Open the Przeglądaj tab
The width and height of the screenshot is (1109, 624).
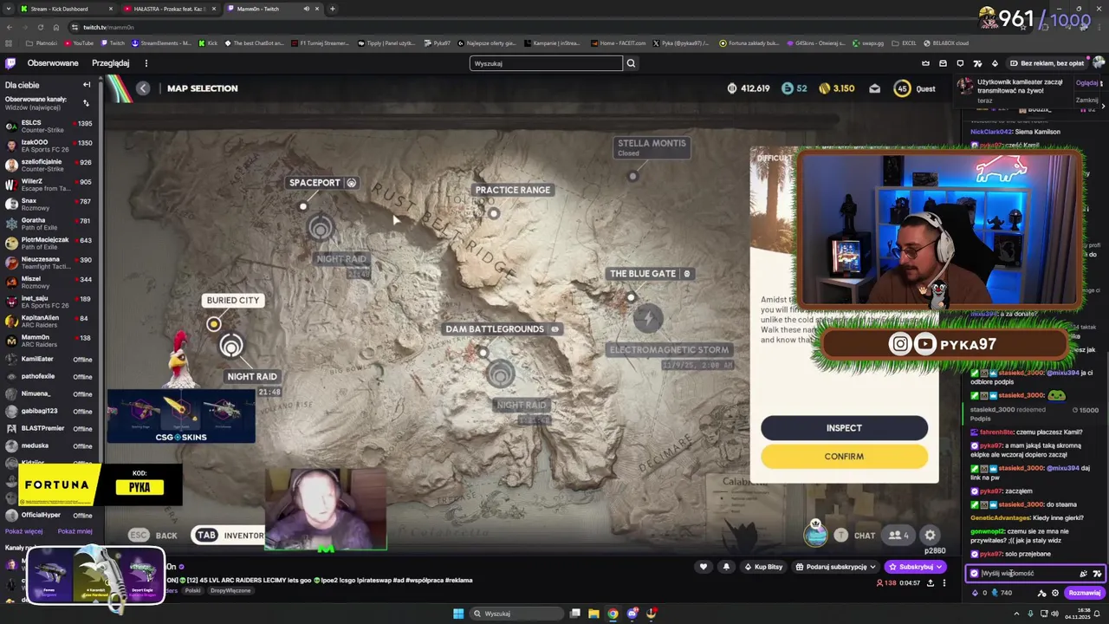(111, 63)
